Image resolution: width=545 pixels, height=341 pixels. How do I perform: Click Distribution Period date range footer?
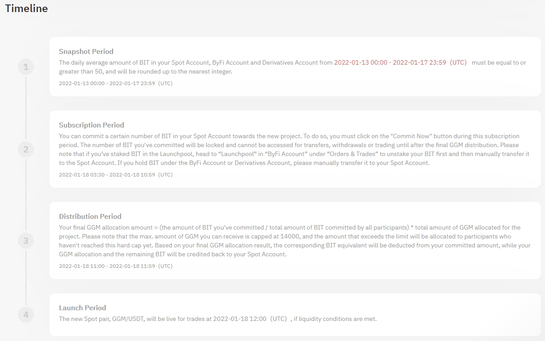(x=116, y=266)
